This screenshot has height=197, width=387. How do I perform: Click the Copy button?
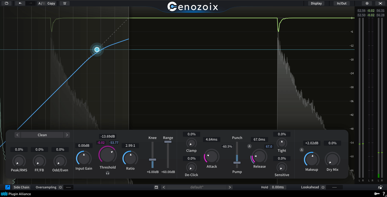[51, 3]
